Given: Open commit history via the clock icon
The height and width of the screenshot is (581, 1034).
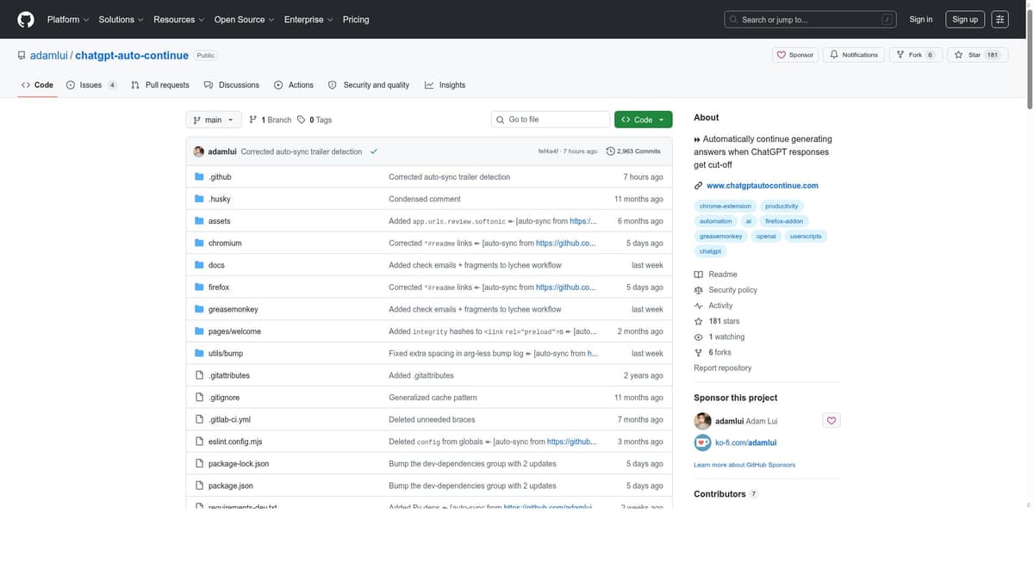Looking at the screenshot, I should [x=609, y=149].
